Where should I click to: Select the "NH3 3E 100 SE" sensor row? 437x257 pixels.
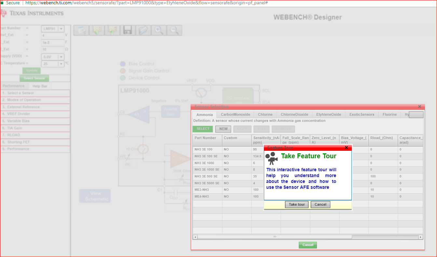point(308,156)
